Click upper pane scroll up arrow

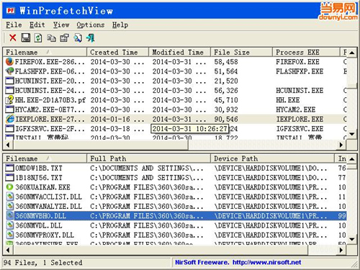point(352,53)
